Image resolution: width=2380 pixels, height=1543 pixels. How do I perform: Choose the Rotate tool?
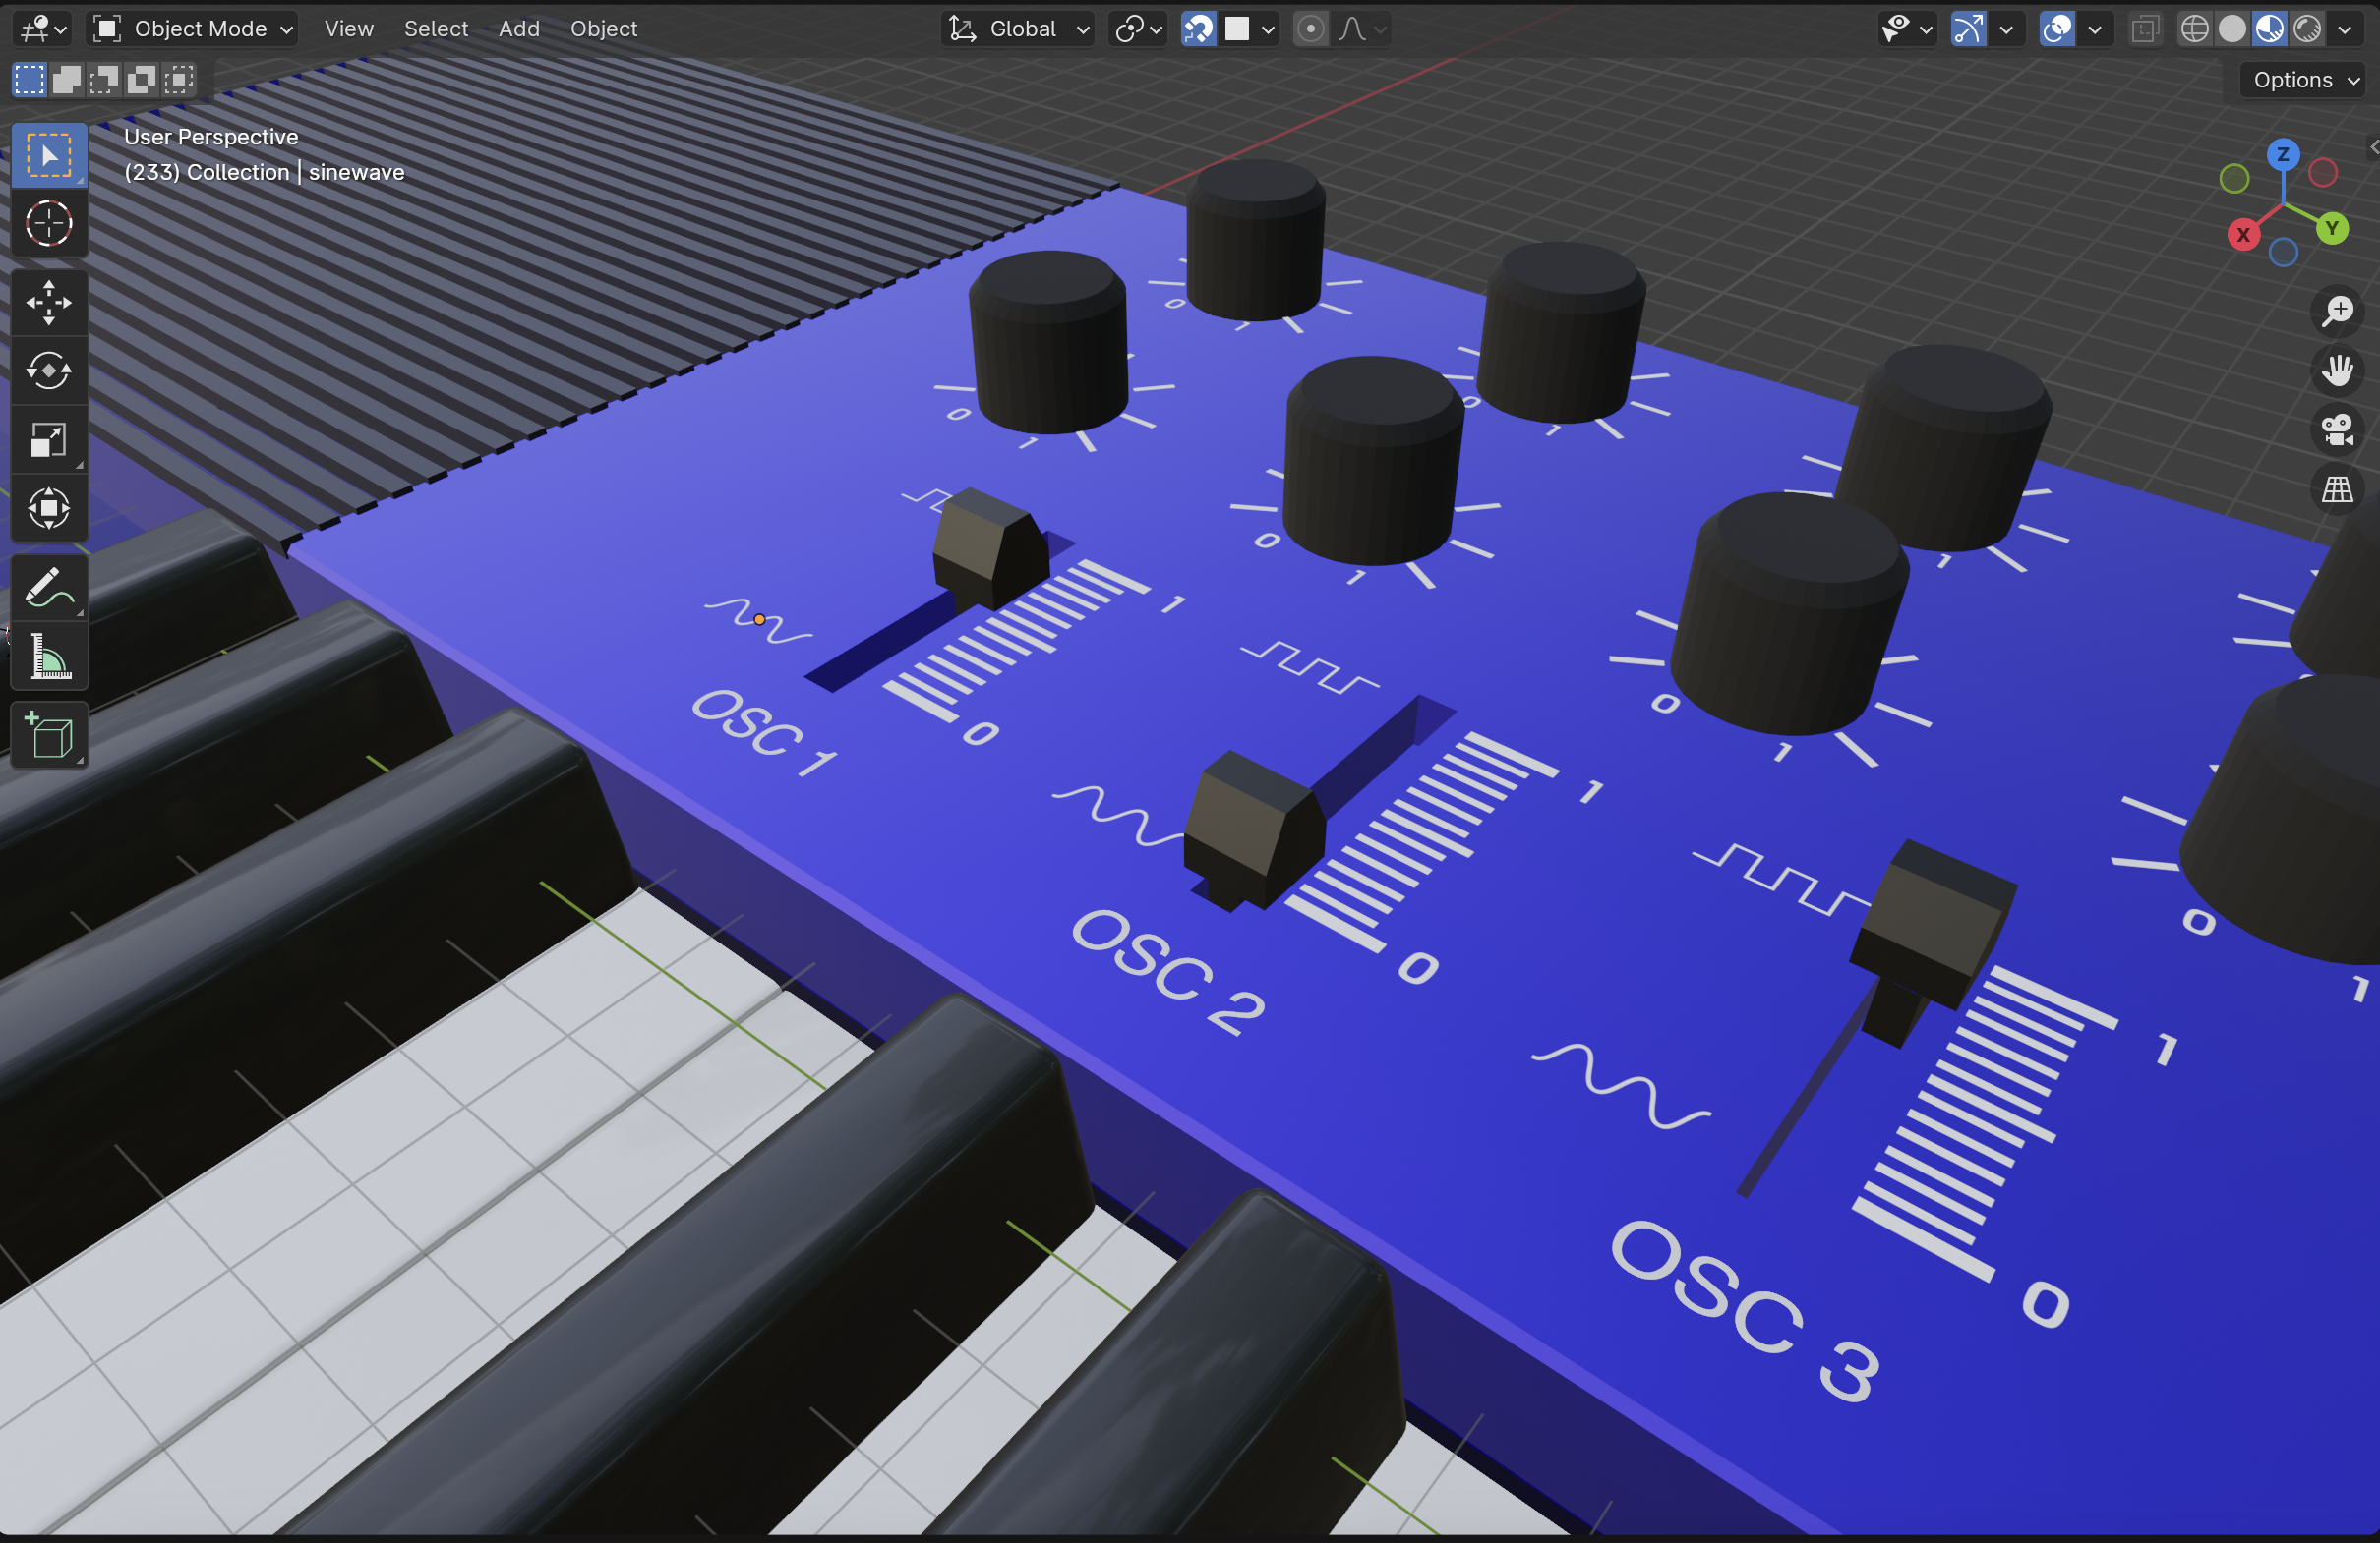pyautogui.click(x=49, y=371)
